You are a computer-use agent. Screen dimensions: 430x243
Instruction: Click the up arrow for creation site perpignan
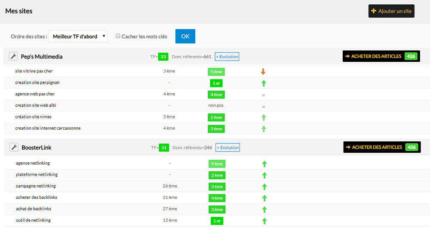pyautogui.click(x=264, y=83)
